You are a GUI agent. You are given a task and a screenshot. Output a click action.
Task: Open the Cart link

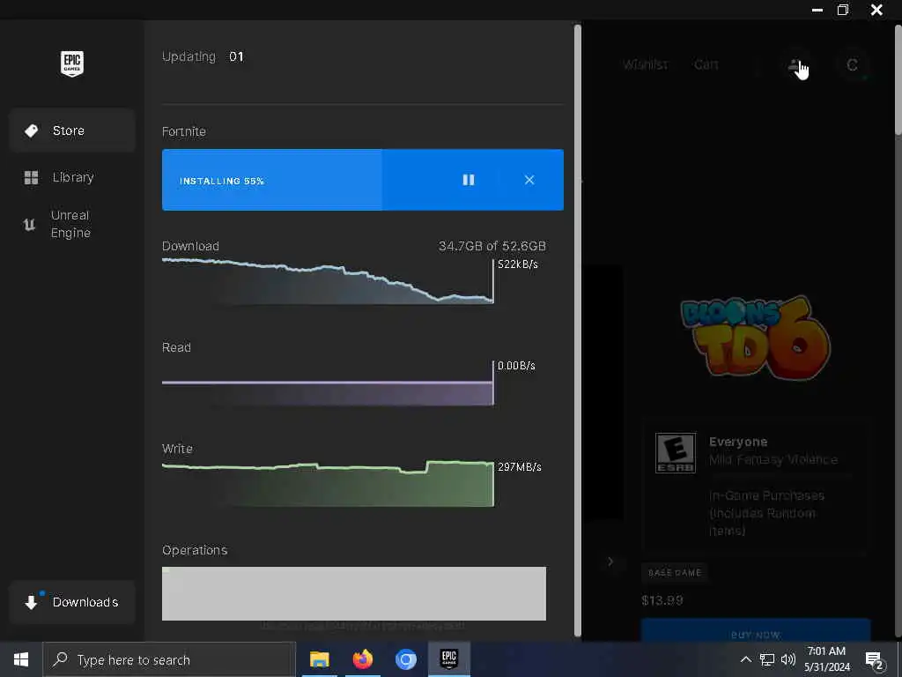pos(706,64)
